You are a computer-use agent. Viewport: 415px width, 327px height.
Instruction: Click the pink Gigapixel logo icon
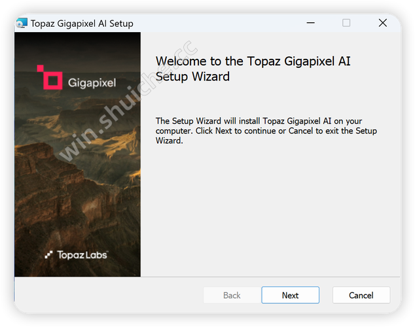pyautogui.click(x=50, y=77)
